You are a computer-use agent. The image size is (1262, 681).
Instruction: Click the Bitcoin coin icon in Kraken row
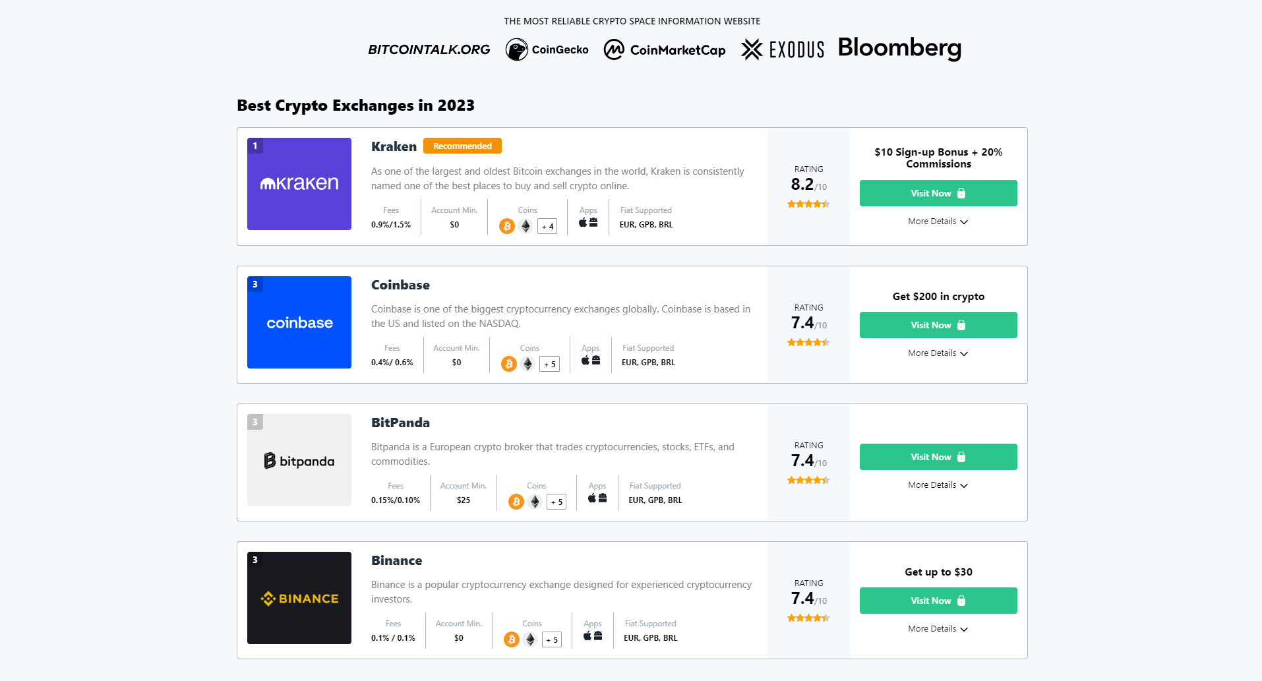tap(507, 226)
